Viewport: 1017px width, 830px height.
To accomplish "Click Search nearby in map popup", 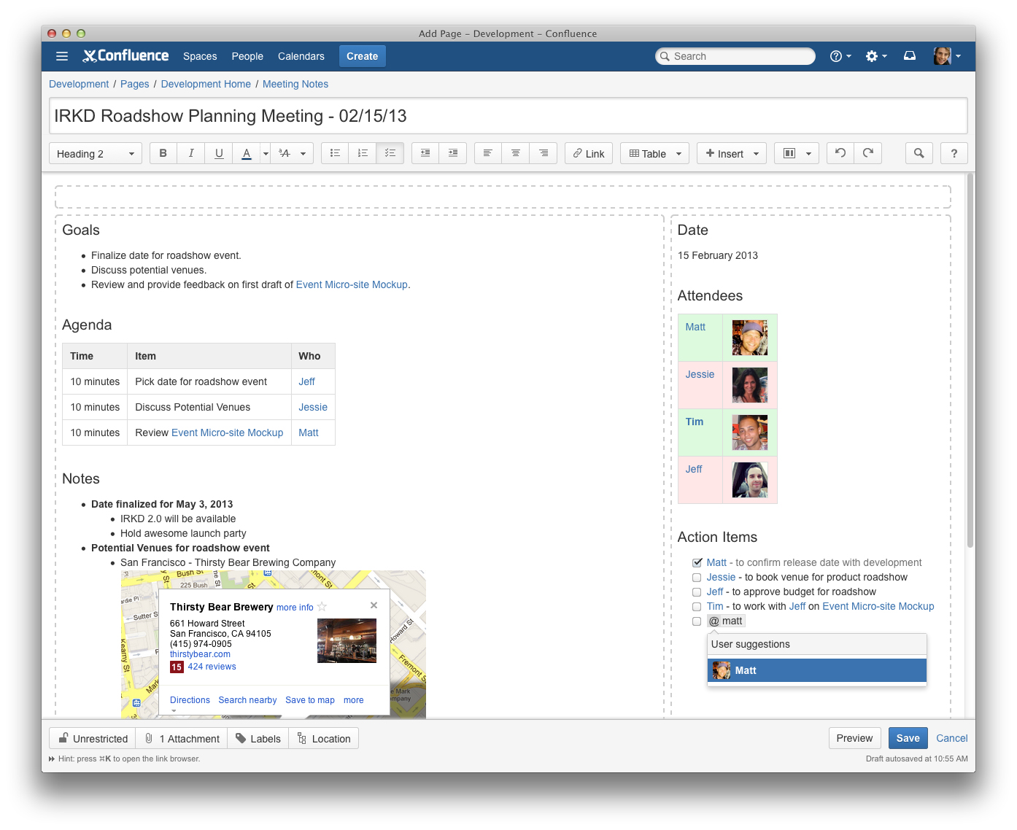I will pos(248,700).
